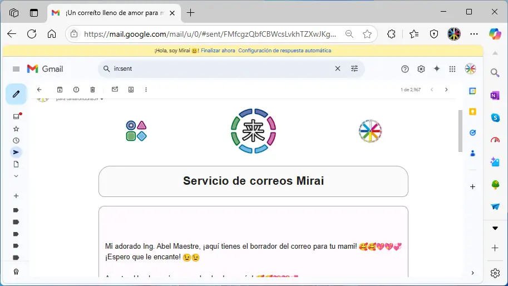Screen dimensions: 508x286
Task: Open Google Keep side panel
Action: (x=473, y=112)
